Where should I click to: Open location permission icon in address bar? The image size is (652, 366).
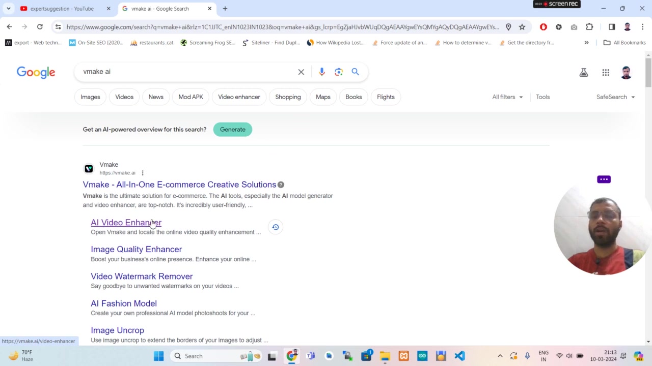[x=508, y=27]
